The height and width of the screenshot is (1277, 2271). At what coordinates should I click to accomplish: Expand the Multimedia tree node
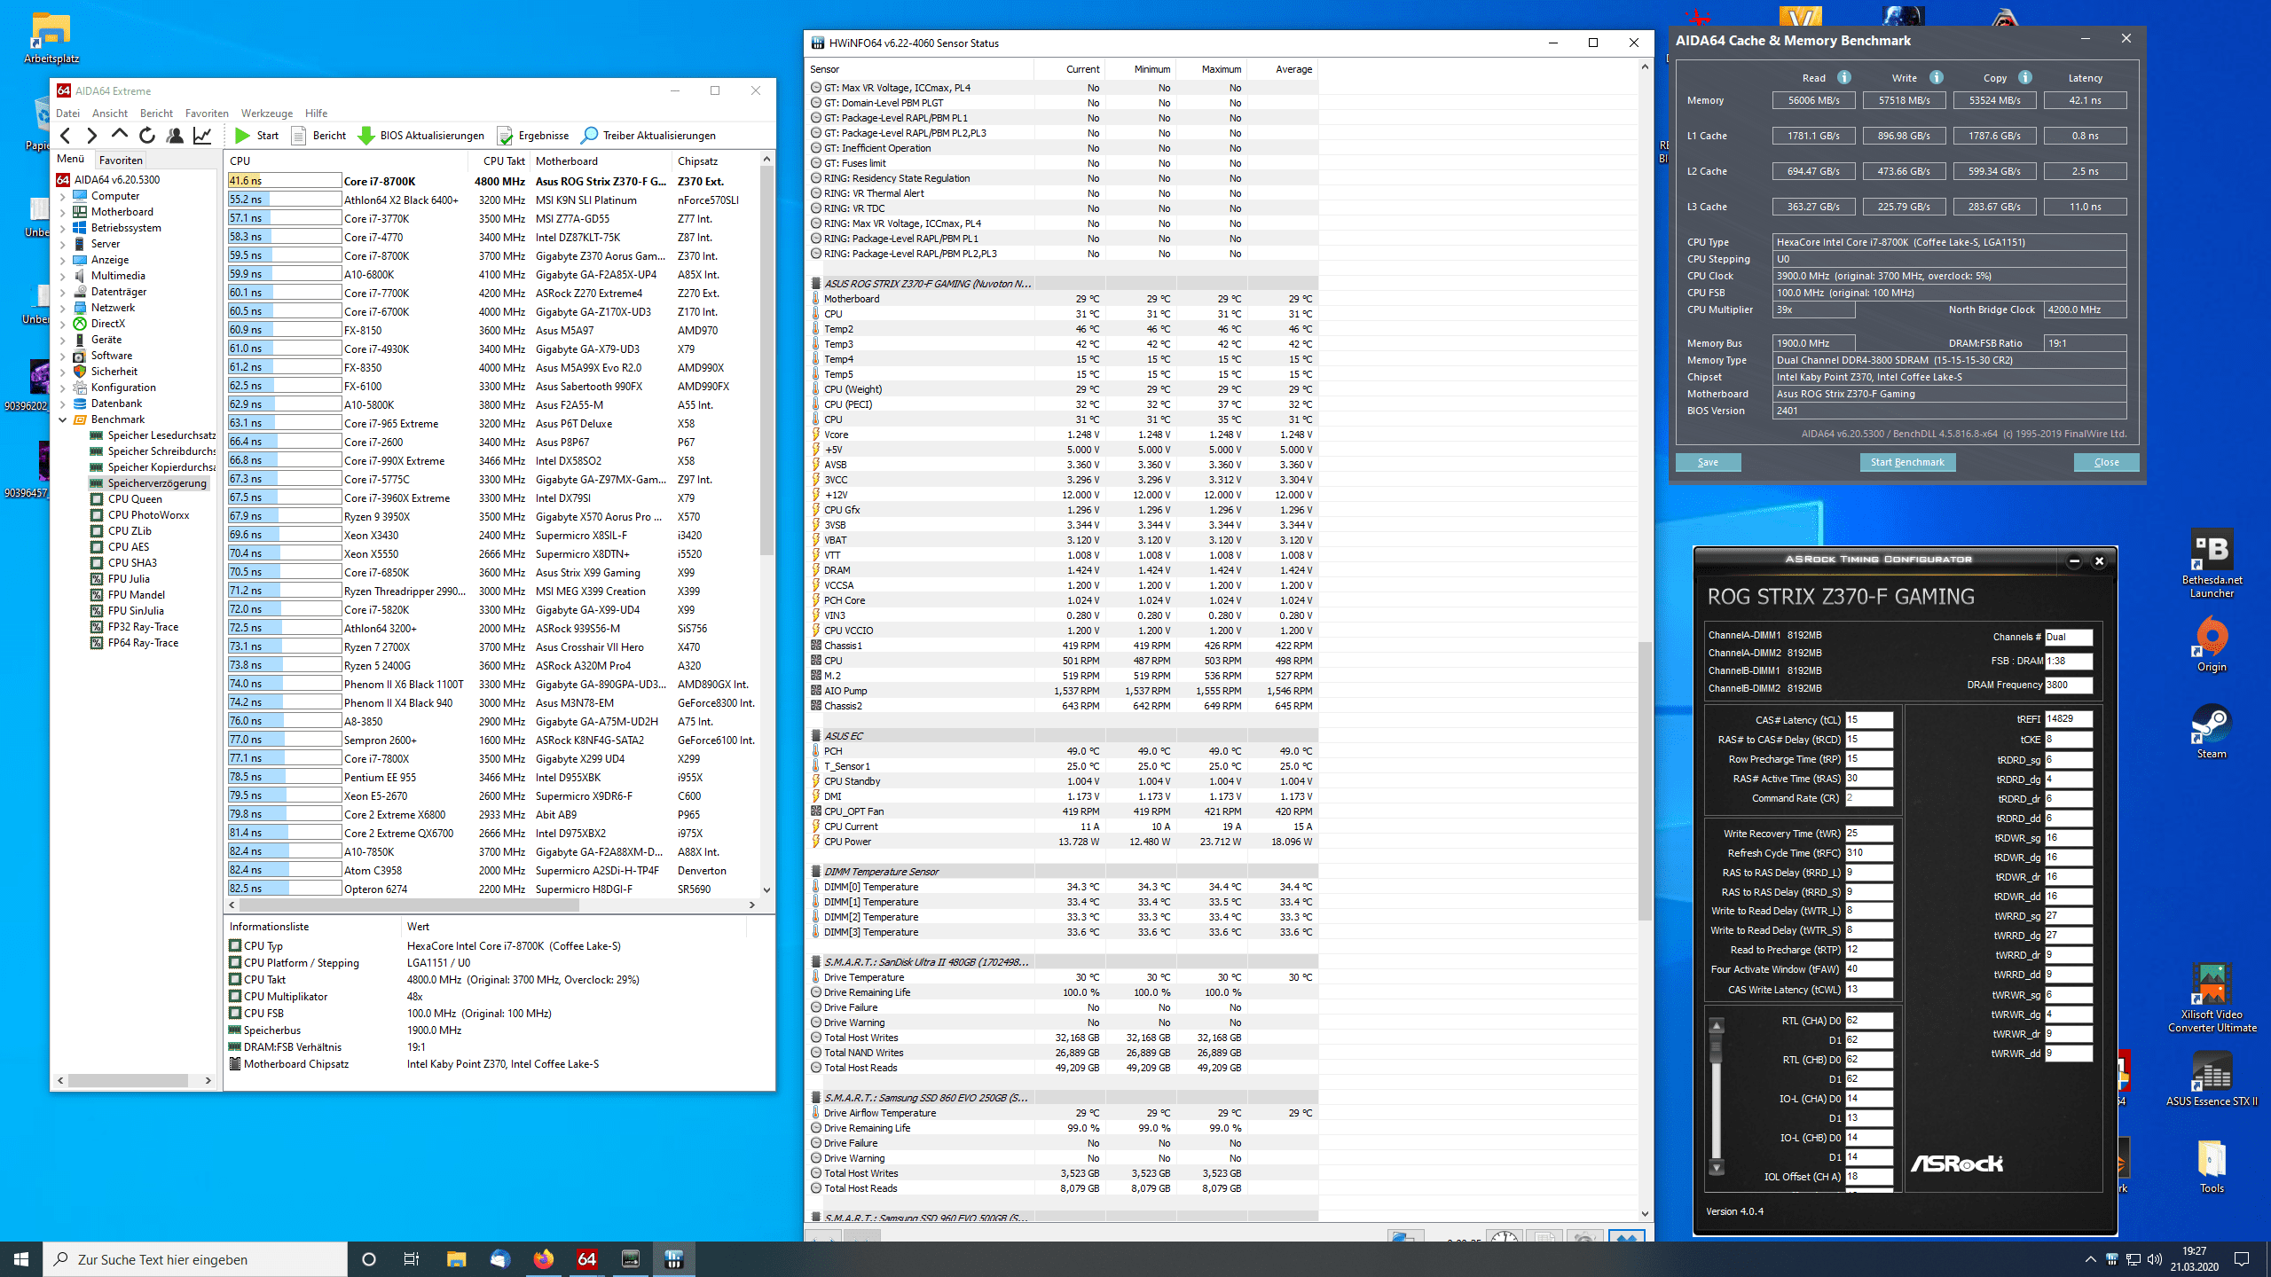tap(63, 276)
